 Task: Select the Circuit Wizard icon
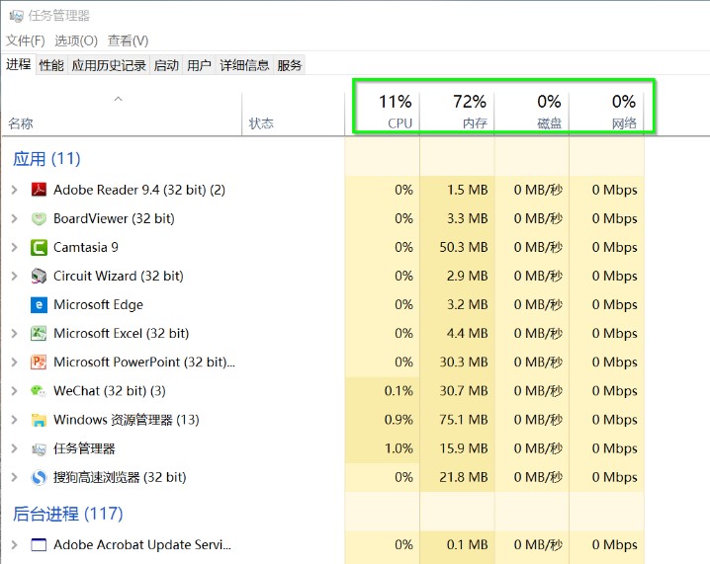pyautogui.click(x=39, y=276)
